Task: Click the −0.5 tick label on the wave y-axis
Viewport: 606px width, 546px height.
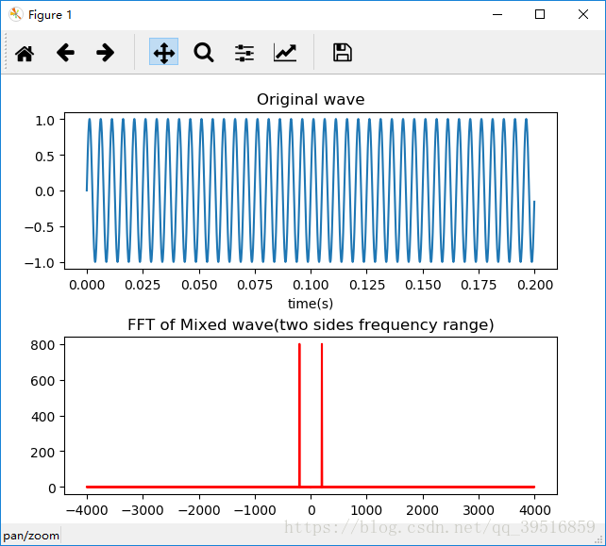Action: [40, 227]
